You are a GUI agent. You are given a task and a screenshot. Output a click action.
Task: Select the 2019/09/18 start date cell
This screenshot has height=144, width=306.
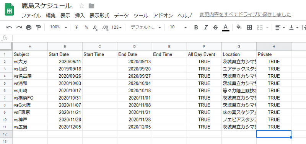[65, 69]
